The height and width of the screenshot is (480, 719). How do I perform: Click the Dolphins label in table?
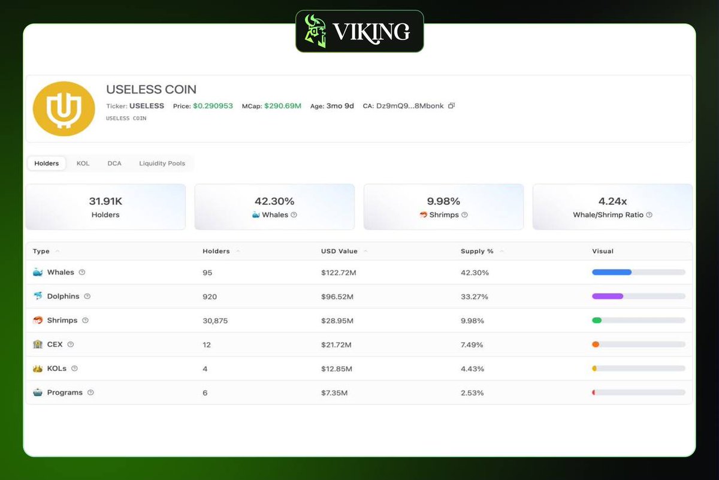point(63,296)
